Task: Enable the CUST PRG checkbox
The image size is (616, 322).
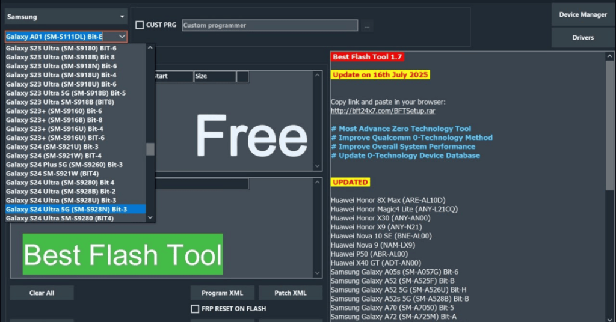Action: click(140, 25)
